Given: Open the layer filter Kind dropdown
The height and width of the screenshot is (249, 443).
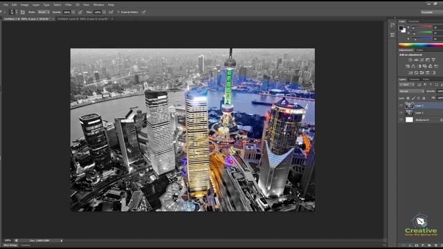Looking at the screenshot, I should point(407,84).
